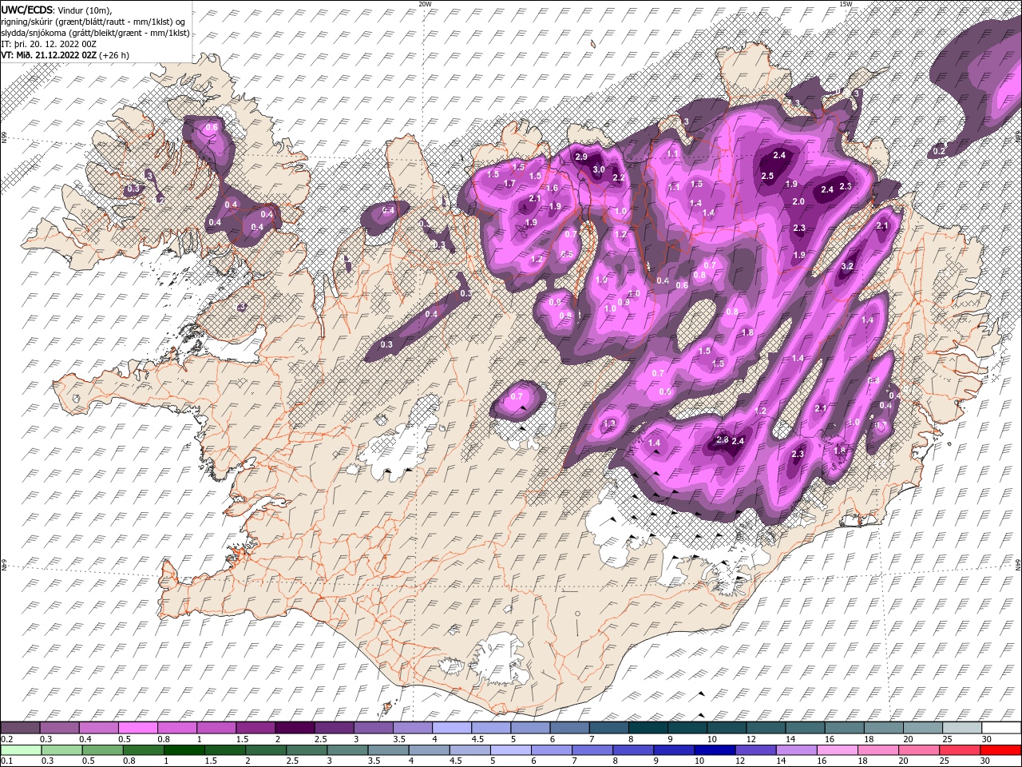The image size is (1022, 767).
Task: Click the '(+26 h)' forecast offset text
Action: [x=115, y=55]
